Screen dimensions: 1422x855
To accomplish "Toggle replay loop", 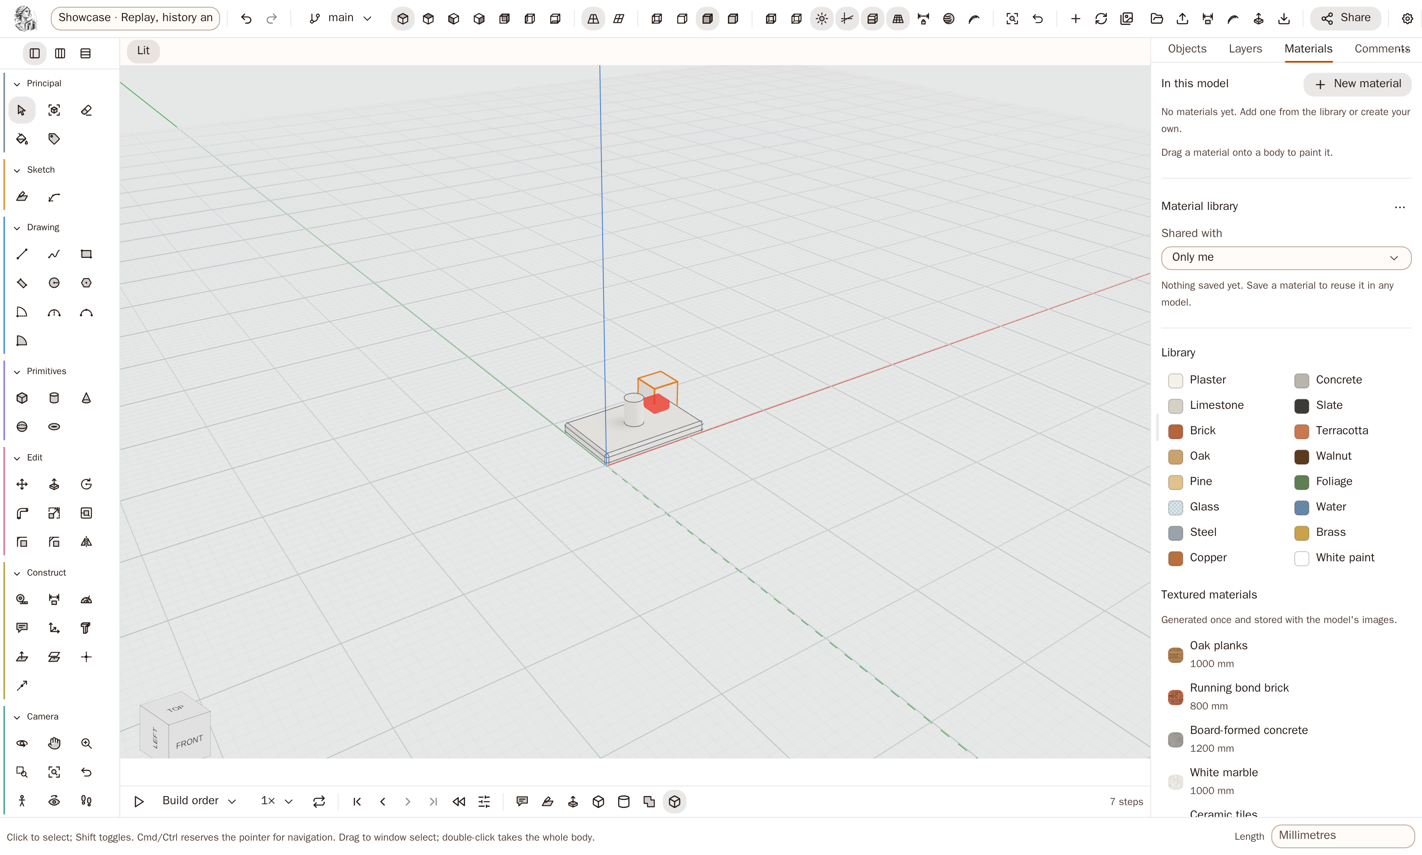I will 319,801.
